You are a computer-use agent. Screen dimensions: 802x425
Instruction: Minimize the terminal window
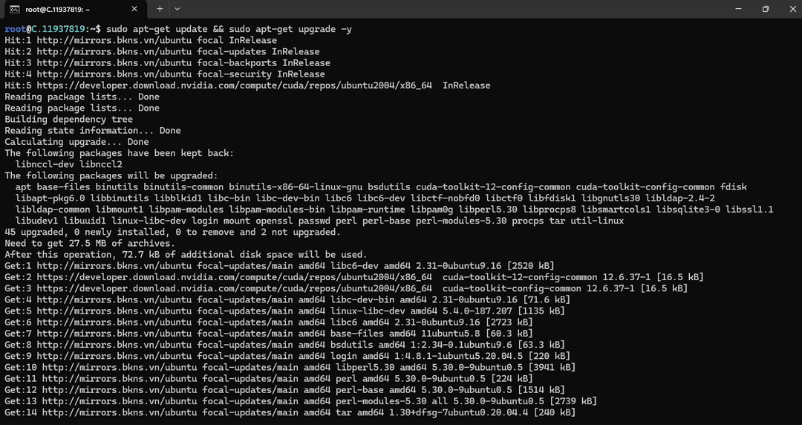738,9
